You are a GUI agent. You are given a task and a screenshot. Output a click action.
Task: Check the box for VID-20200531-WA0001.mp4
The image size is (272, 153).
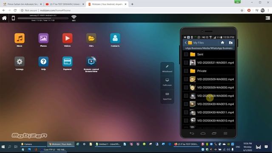point(186,62)
